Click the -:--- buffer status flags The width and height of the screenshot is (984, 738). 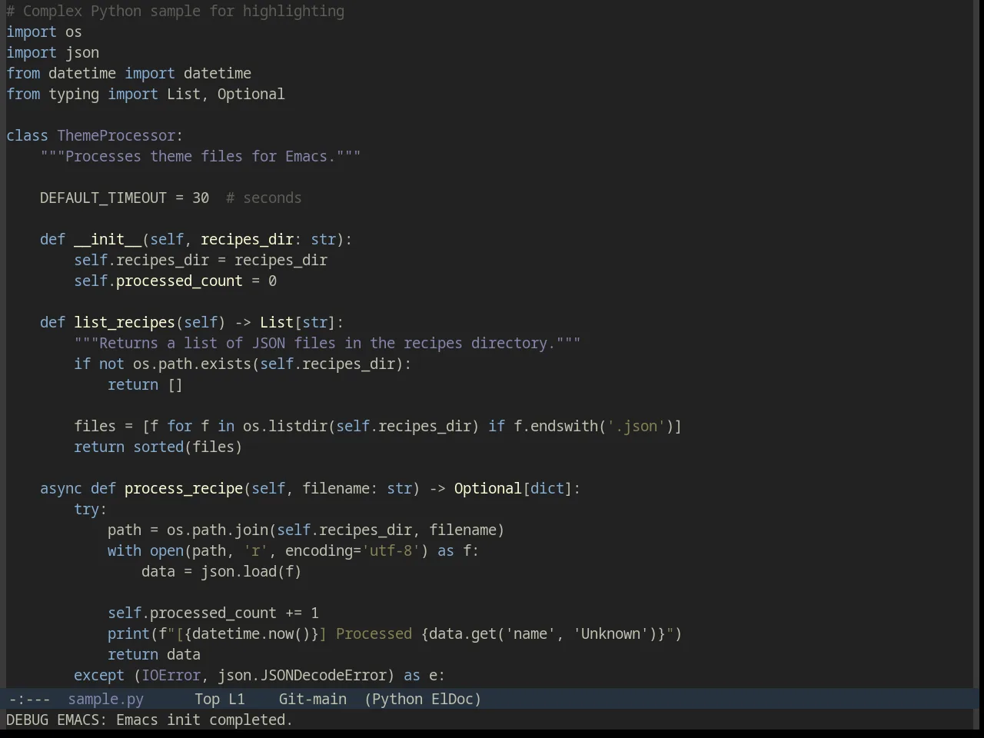point(28,699)
